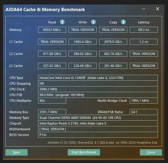Click the CPU FSB label
The width and height of the screenshot is (168, 163).
pyautogui.click(x=16, y=95)
